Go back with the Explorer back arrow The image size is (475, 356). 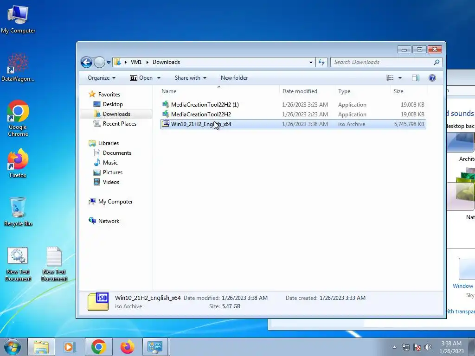(x=86, y=63)
